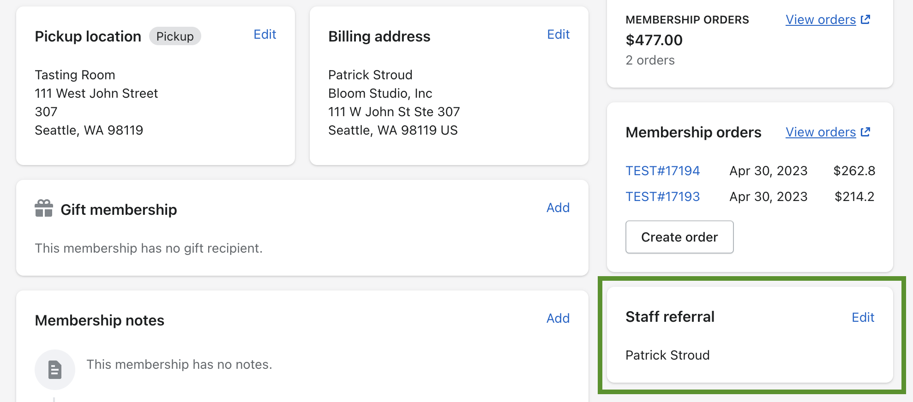Select the $477.00 membership orders total
913x402 pixels.
[654, 40]
